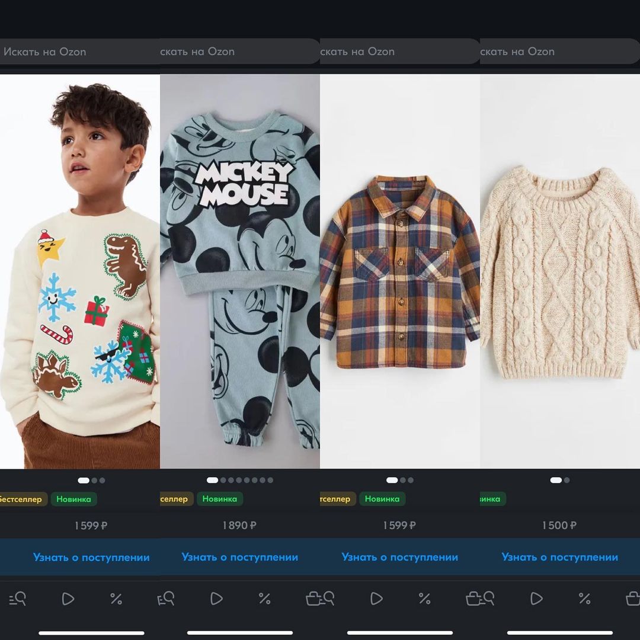Open the Mickey Mouse tracksuit photo
Viewport: 640px width, 640px height.
coord(240,271)
